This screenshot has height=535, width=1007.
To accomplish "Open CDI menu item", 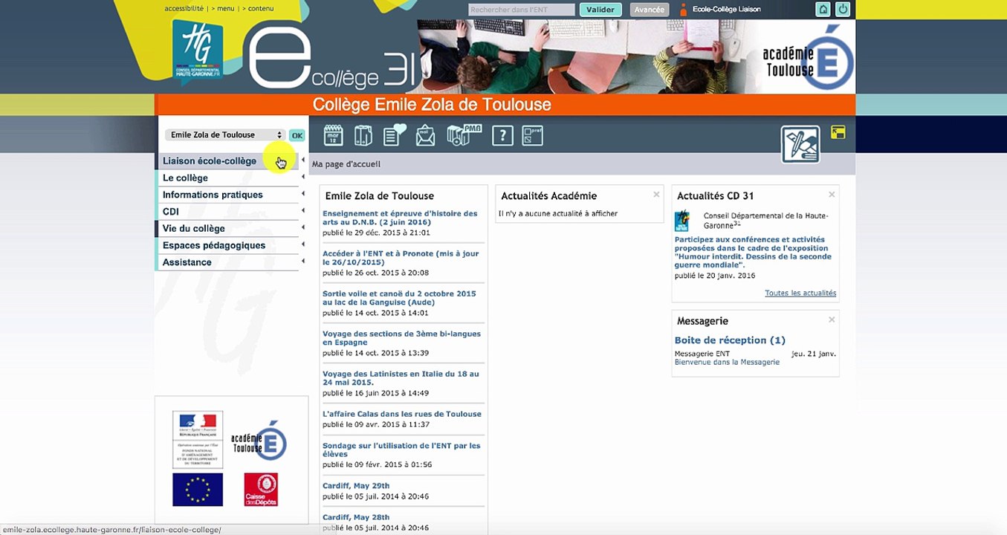I will click(x=171, y=212).
